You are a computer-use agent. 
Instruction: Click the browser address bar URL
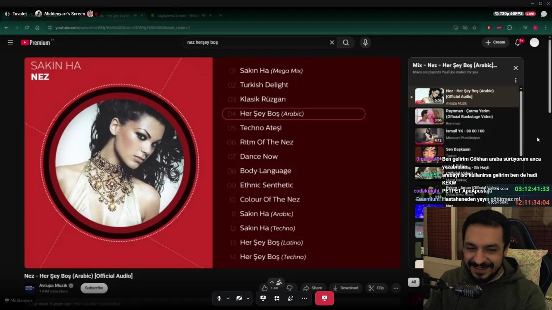click(x=123, y=28)
